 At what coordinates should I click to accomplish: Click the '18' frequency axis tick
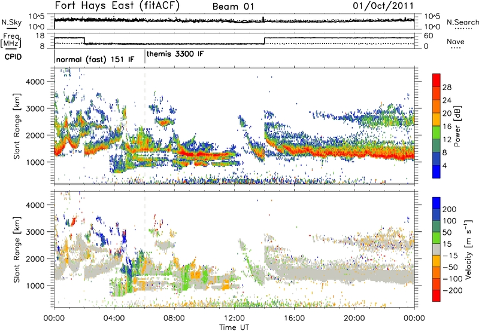40,36
